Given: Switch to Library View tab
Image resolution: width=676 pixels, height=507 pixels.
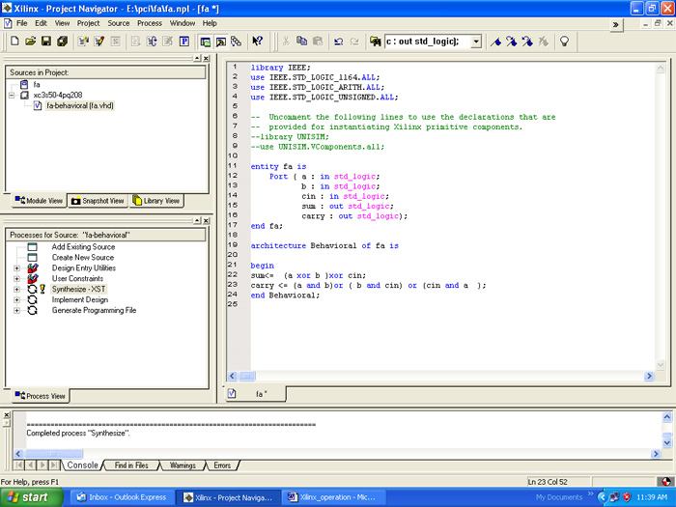Looking at the screenshot, I should tap(156, 201).
